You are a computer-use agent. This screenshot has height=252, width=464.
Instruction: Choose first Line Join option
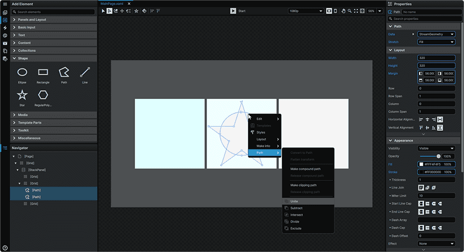(421, 188)
